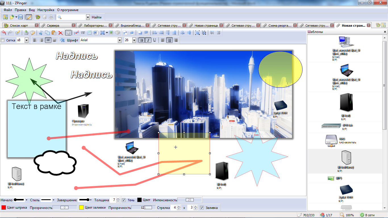The width and height of the screenshot is (388, 218).
Task: Uncheck the Заливка fill checkbox
Action: click(202, 208)
